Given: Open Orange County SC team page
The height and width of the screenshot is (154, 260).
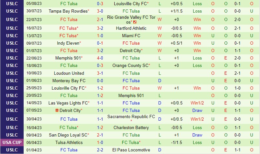Looking at the screenshot, I should (130, 65).
